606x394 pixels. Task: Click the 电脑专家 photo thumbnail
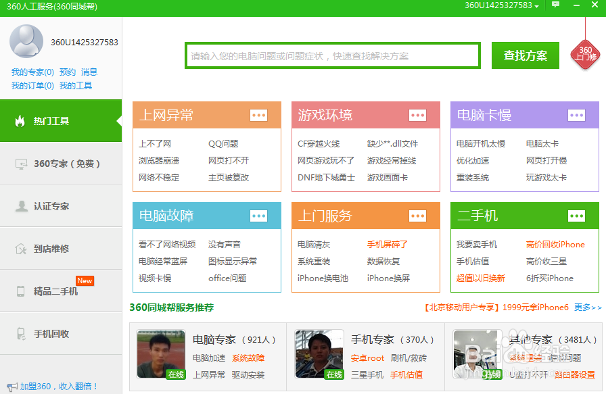[161, 354]
